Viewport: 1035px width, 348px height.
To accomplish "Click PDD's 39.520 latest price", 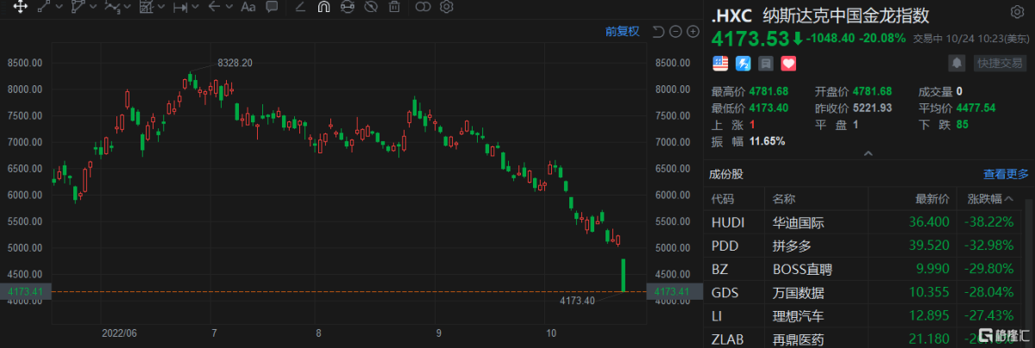I will point(931,247).
